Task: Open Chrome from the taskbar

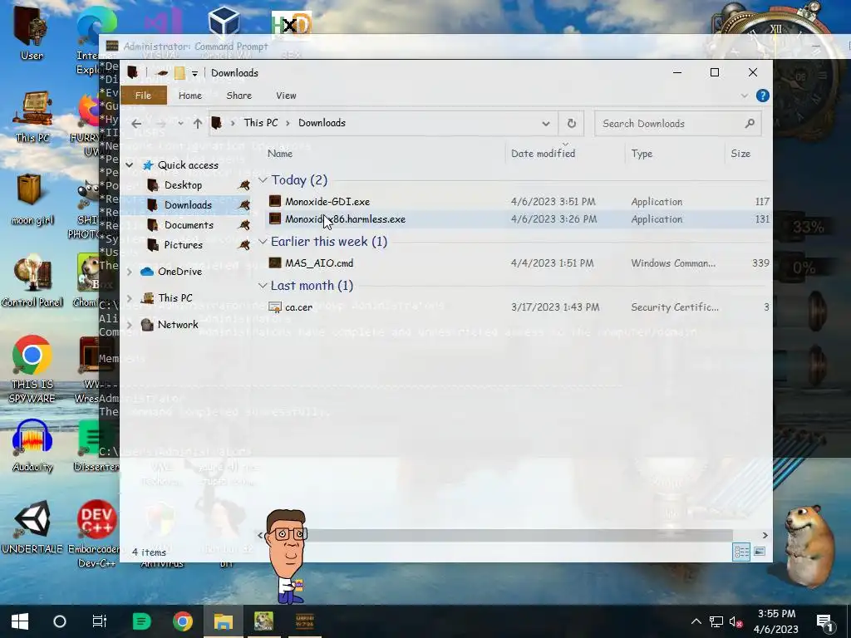Action: pyautogui.click(x=183, y=621)
